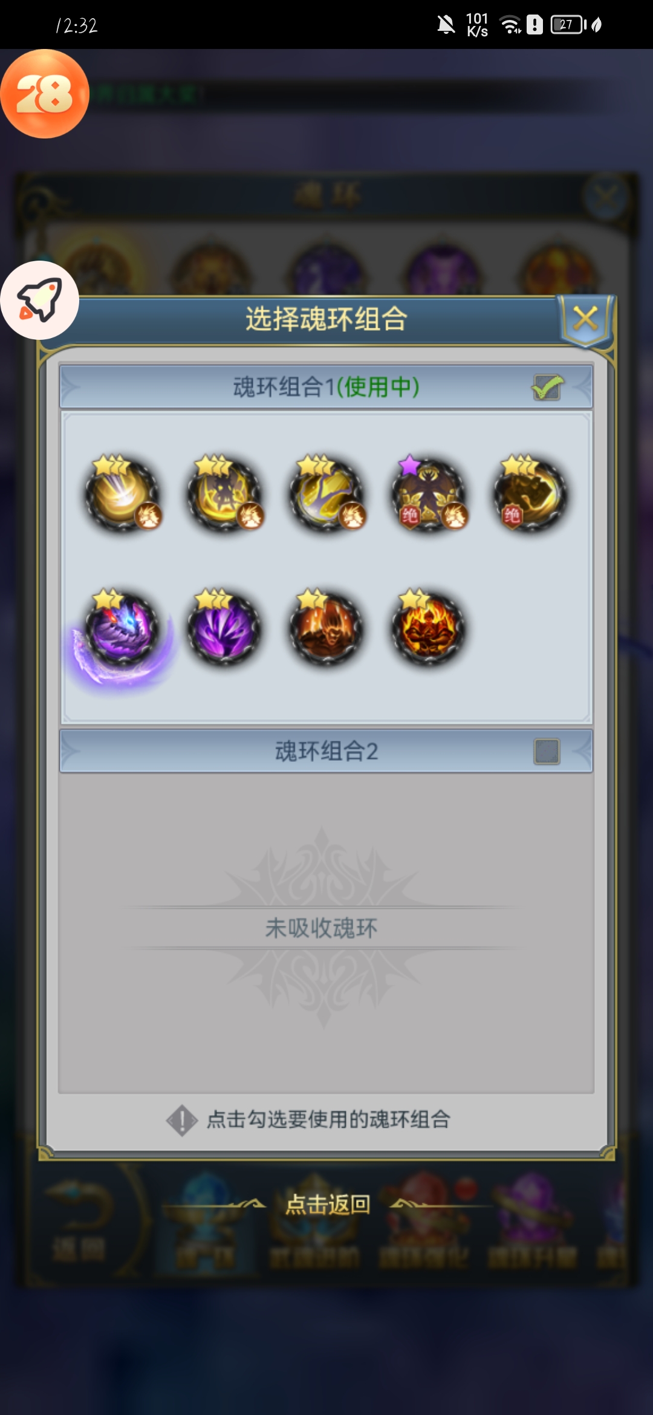Close the 选择魂环组合 dialog
653x1415 pixels.
[x=585, y=319]
